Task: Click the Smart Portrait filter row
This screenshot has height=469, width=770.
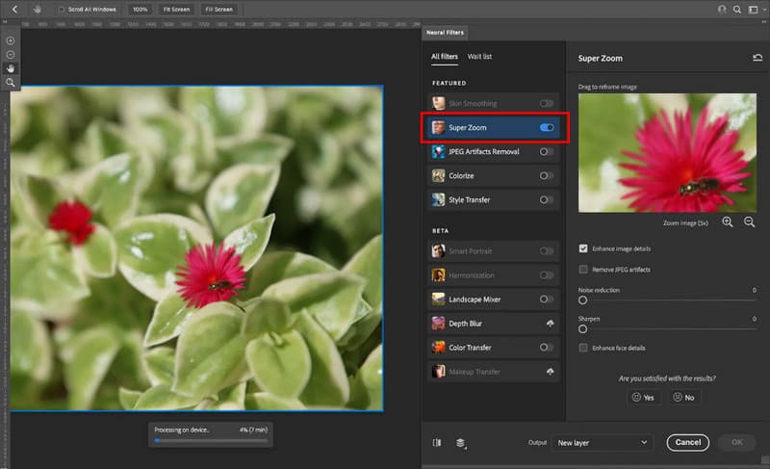Action: click(x=493, y=251)
